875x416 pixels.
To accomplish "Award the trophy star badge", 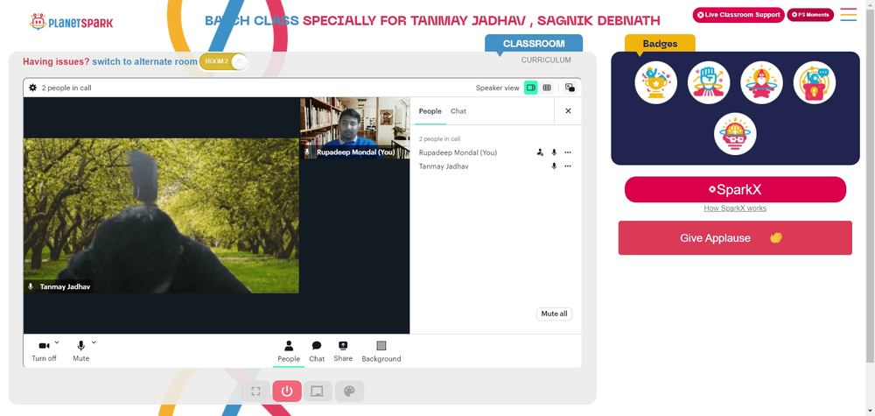I will [x=655, y=82].
